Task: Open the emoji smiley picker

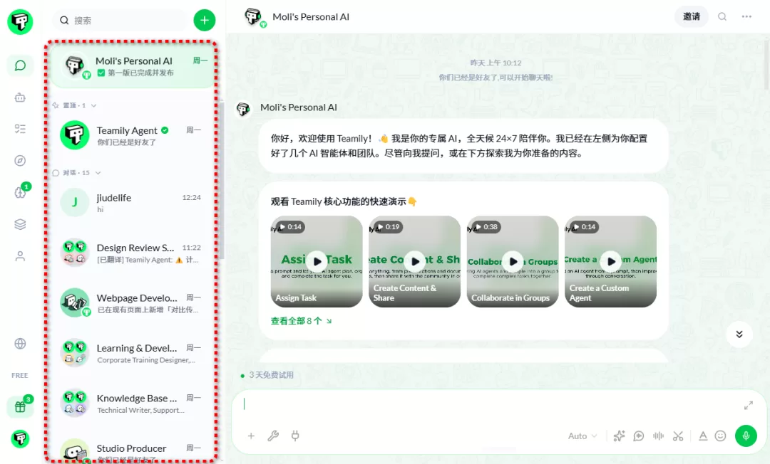Action: click(x=720, y=436)
